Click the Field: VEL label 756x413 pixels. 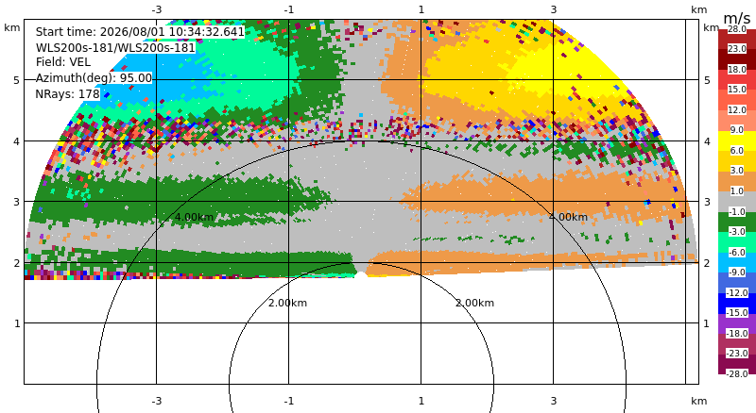[x=63, y=62]
